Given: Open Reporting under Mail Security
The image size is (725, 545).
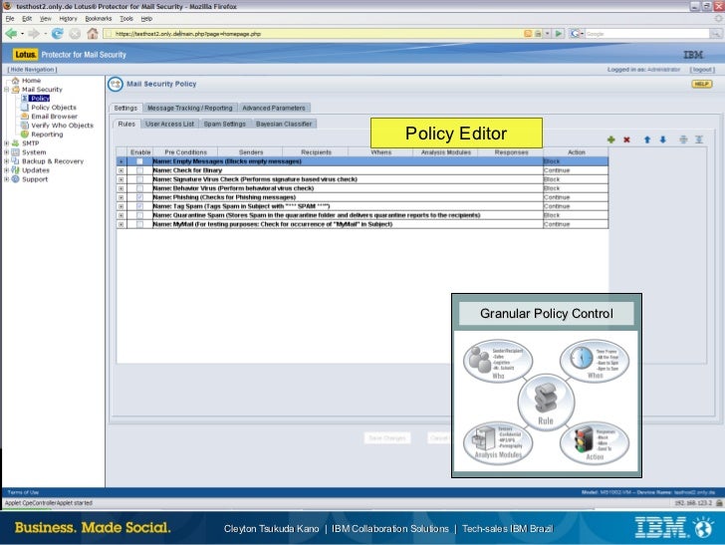Looking at the screenshot, I should (x=47, y=135).
